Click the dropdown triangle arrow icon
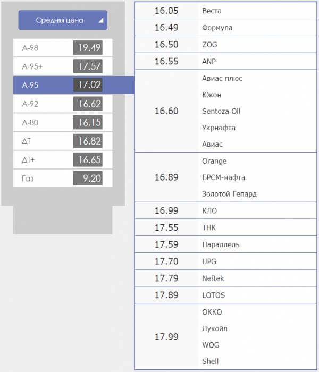Image resolution: width=319 pixels, height=372 pixels. (x=101, y=20)
